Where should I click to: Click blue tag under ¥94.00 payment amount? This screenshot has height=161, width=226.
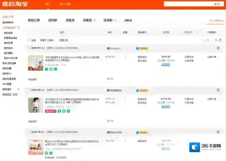pyautogui.click(x=166, y=65)
